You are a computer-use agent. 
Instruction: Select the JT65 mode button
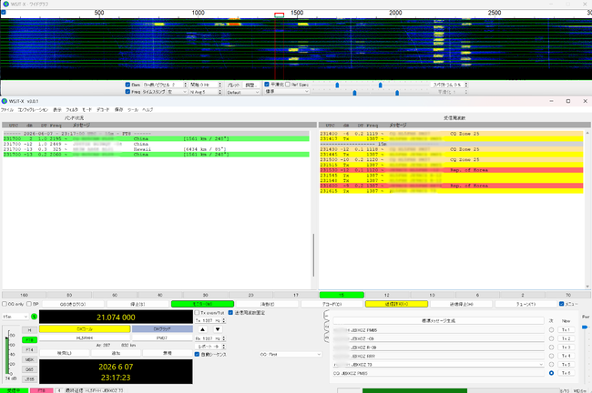pyautogui.click(x=29, y=379)
